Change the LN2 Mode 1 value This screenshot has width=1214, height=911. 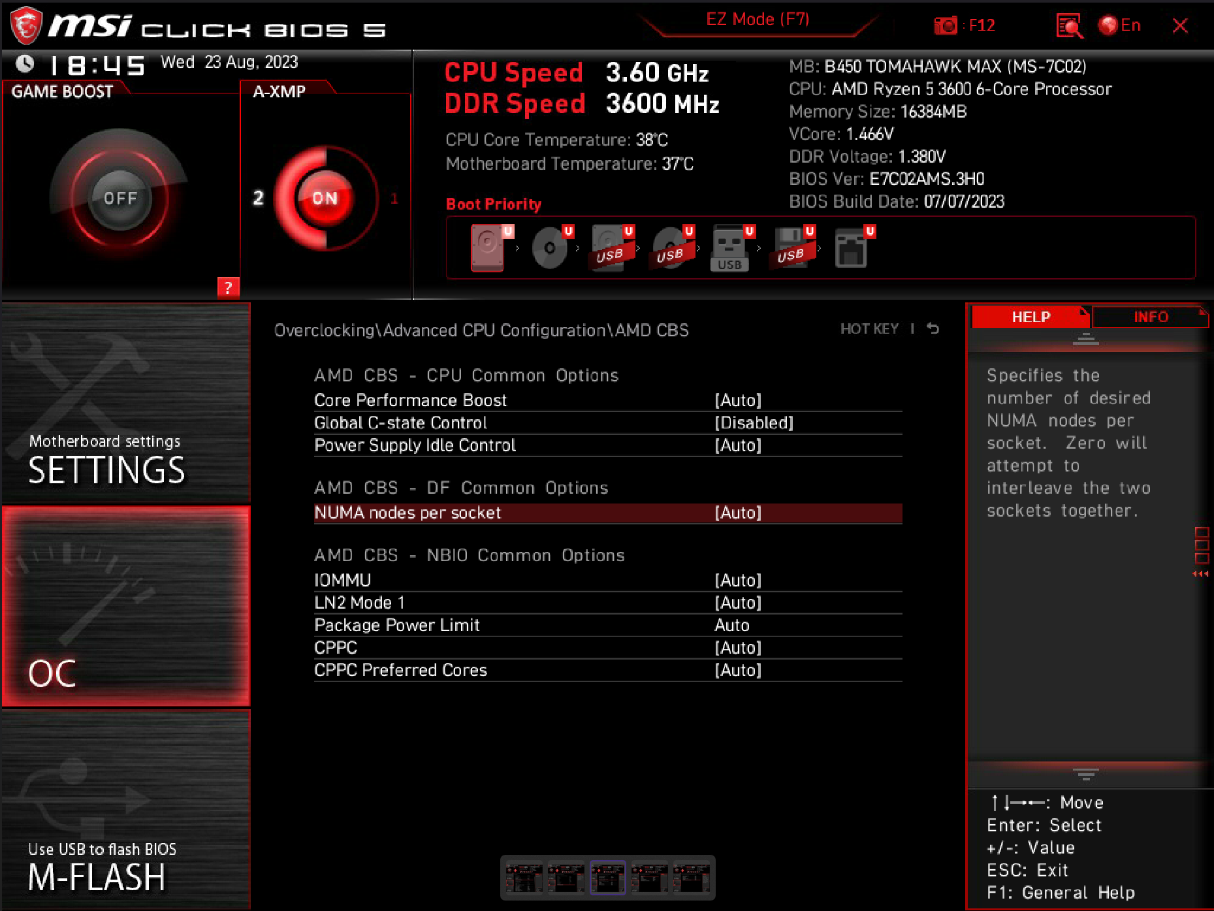click(x=738, y=603)
